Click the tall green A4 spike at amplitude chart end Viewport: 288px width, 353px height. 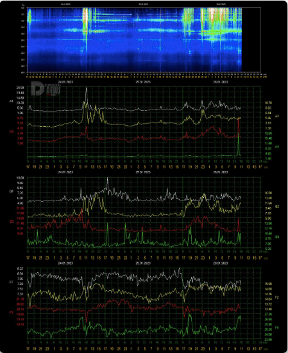[239, 144]
